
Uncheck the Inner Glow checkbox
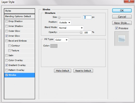(6, 36)
